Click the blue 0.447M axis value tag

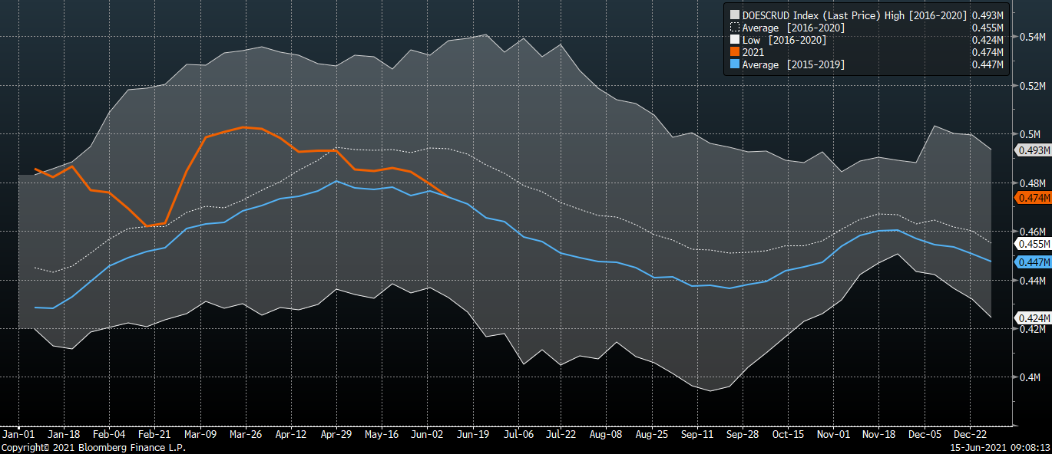[x=1032, y=262]
